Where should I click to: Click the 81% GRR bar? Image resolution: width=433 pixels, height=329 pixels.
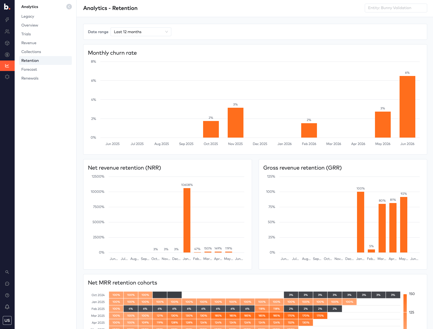click(x=393, y=228)
